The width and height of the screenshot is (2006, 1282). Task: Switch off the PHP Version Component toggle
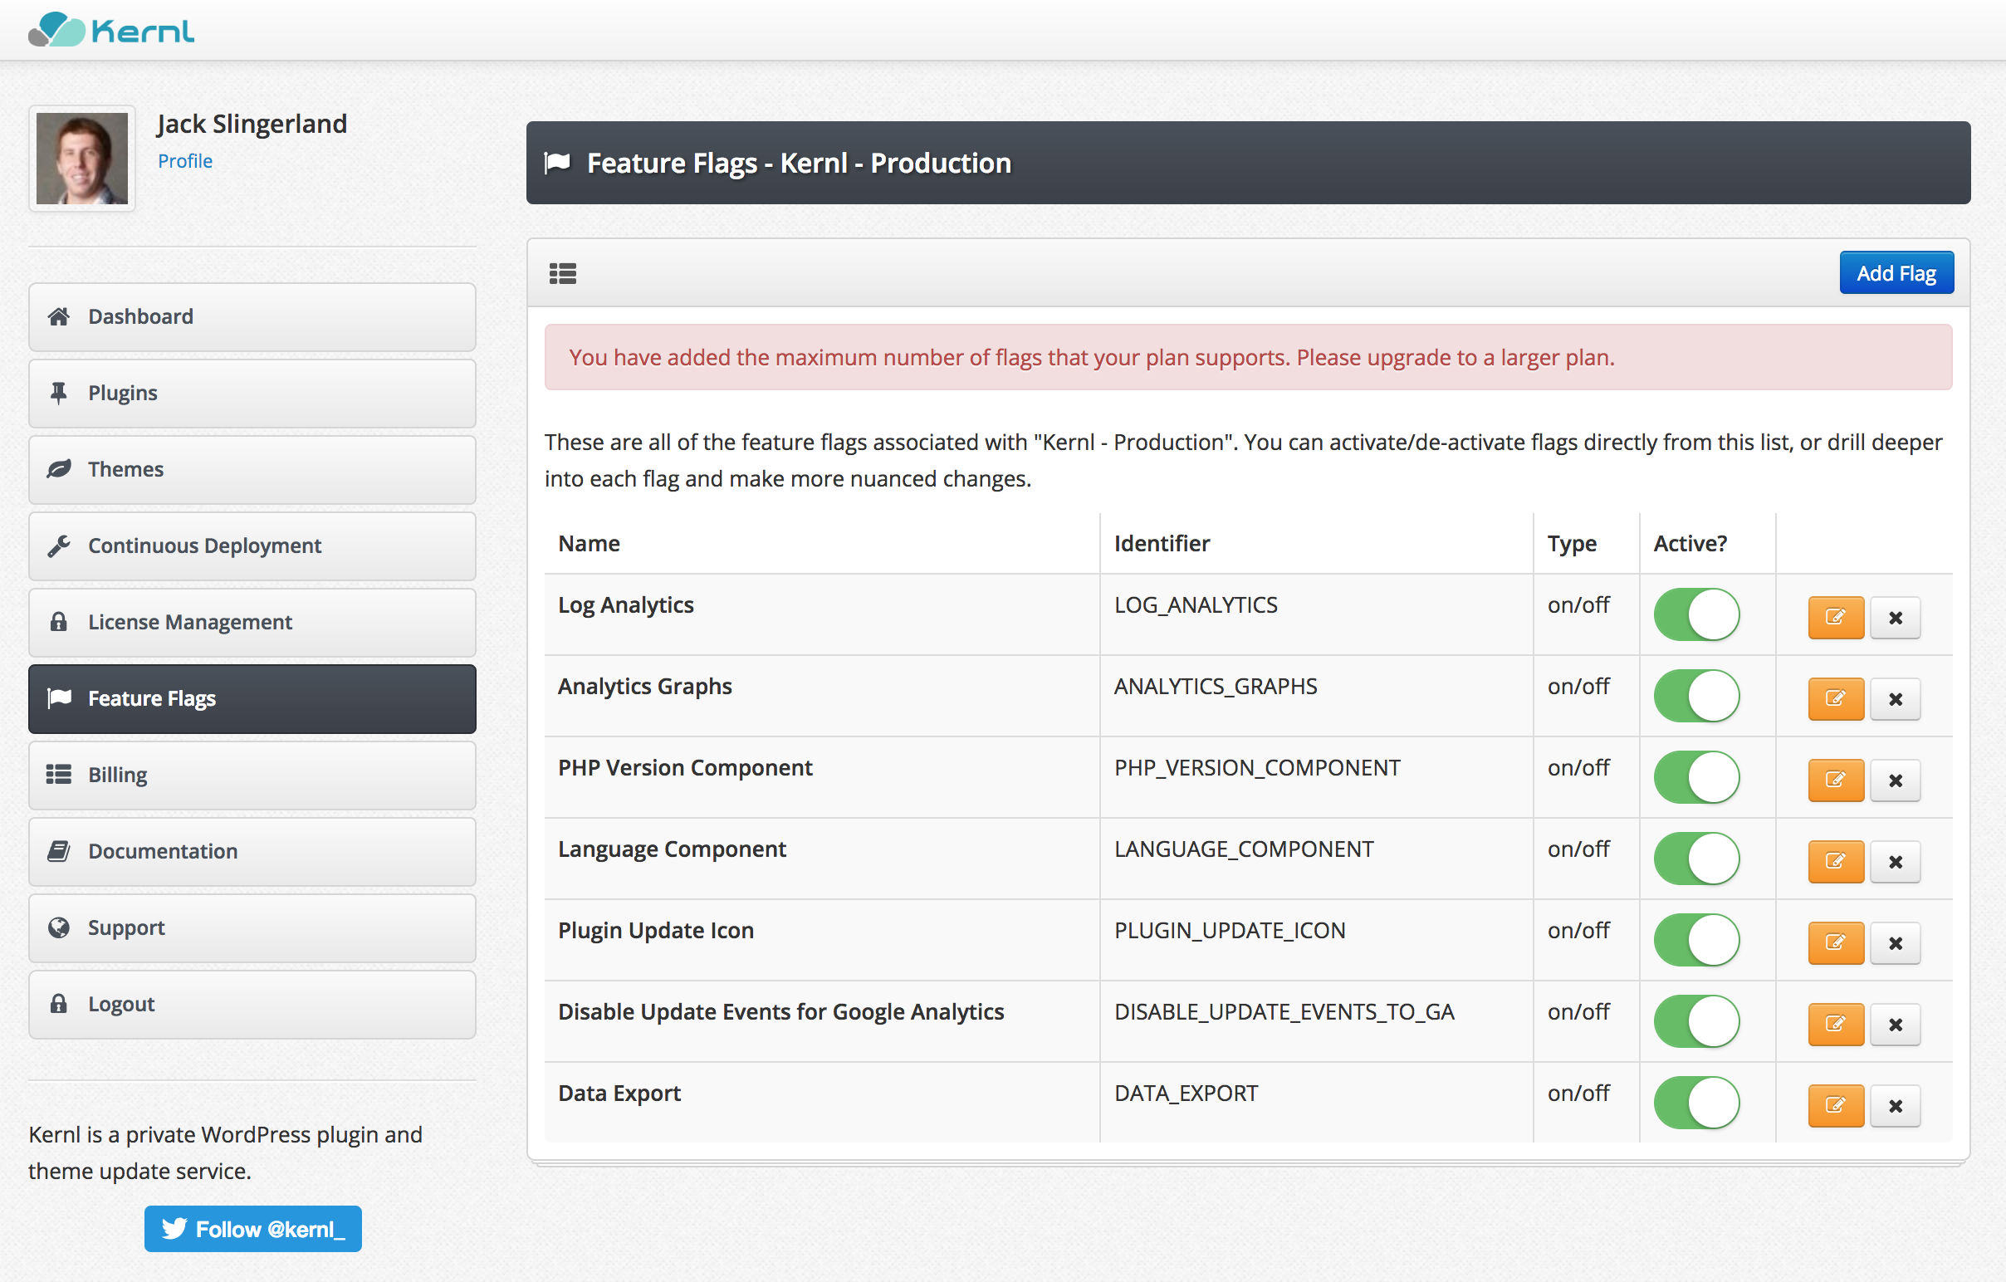pos(1696,777)
